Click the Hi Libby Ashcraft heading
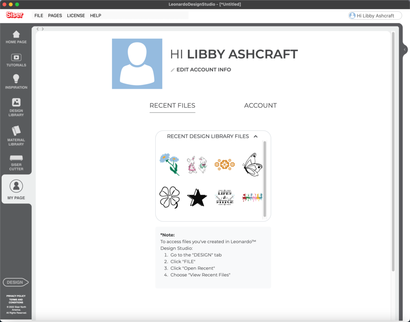This screenshot has width=410, height=322. (x=234, y=54)
